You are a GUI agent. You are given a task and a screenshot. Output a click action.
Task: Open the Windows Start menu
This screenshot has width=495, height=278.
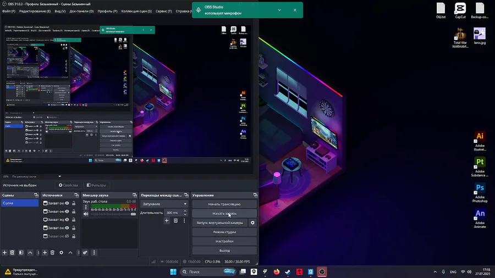point(173,272)
